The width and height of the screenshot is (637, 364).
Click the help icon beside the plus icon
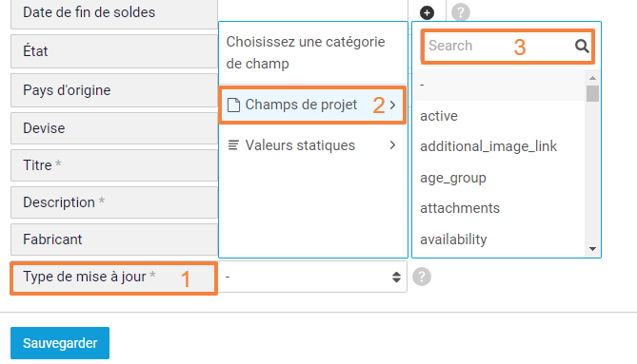click(x=461, y=12)
